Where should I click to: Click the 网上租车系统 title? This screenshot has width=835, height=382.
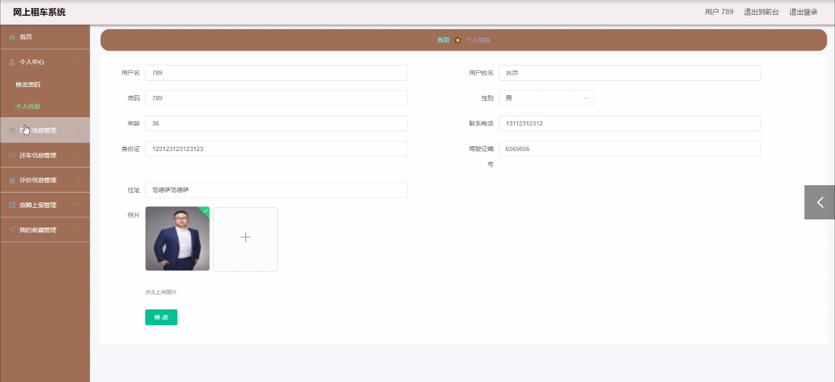tap(39, 12)
